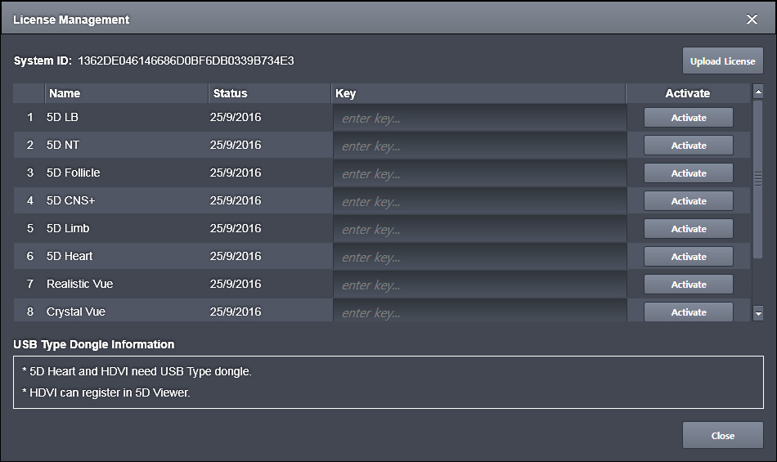Screen dimensions: 777x462
Task: Focus the key field for Realistic Vue
Action: click(479, 285)
